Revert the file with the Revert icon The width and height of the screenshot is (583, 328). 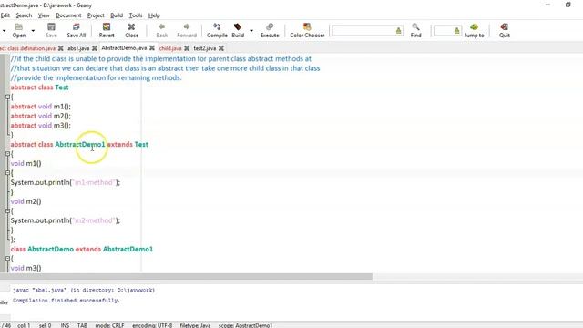[x=107, y=30]
